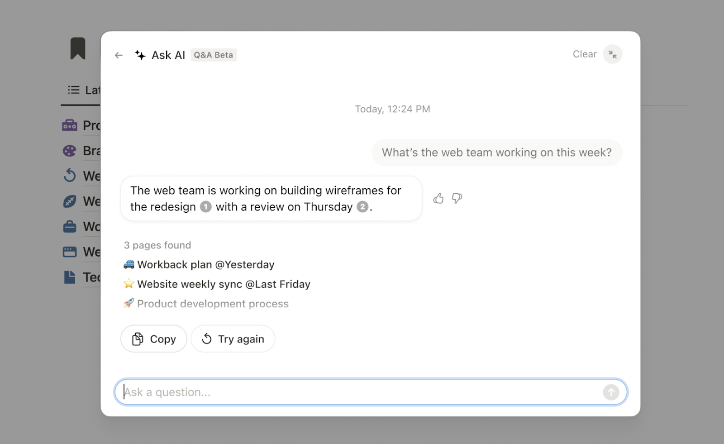Click the blue briefcase icon in the sidebar
The image size is (724, 444).
point(69,226)
